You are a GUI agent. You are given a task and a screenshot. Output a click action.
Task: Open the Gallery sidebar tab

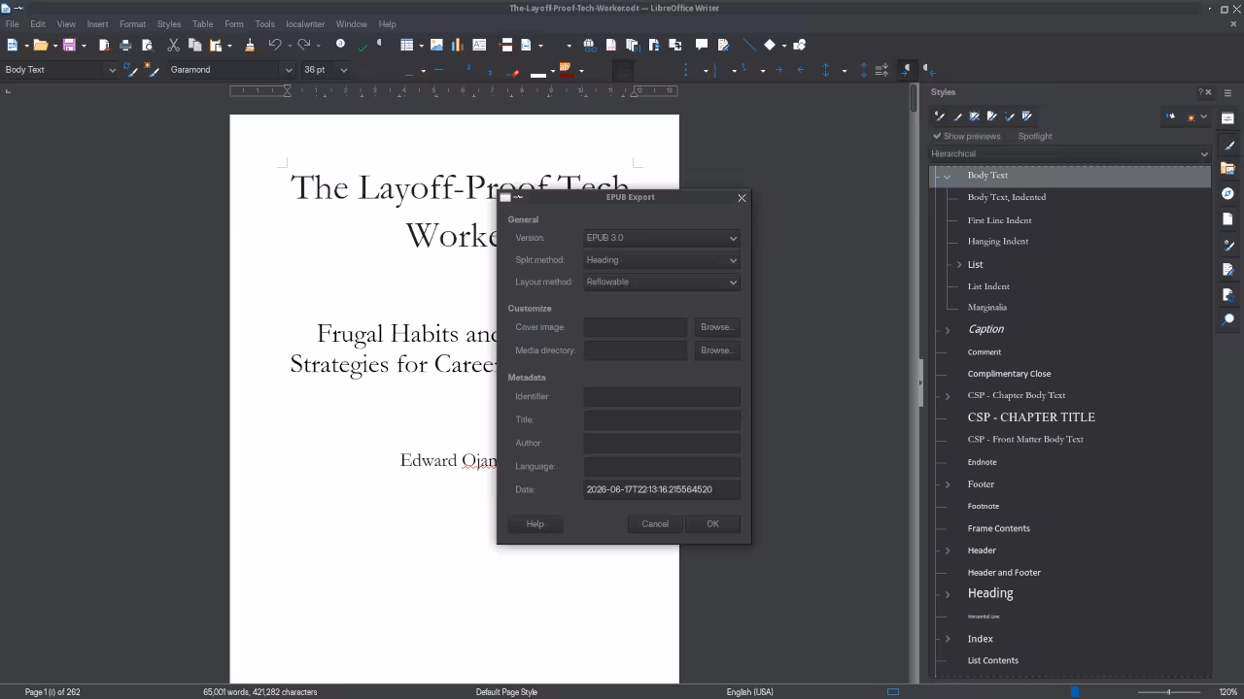(x=1228, y=169)
